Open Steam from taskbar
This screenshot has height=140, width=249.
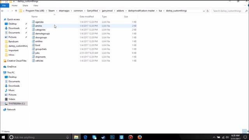click(x=103, y=137)
